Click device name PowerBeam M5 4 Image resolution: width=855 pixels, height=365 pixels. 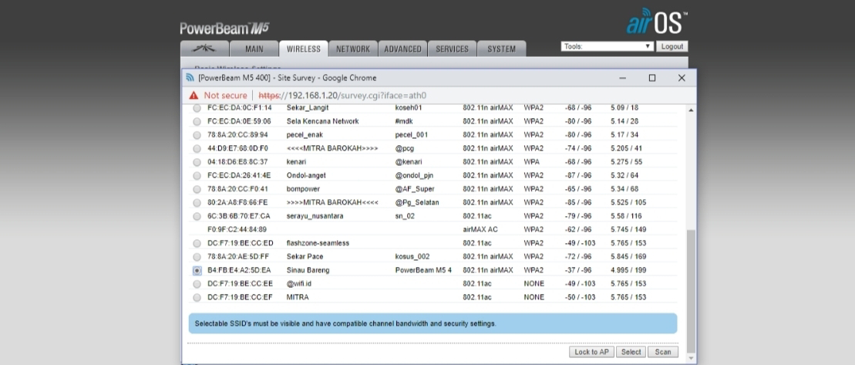click(423, 270)
